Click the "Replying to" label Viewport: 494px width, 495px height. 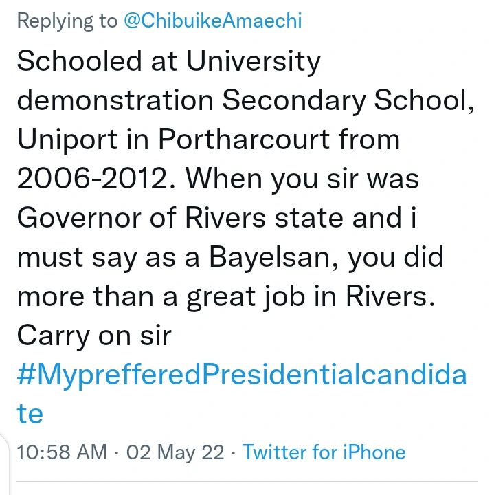[x=67, y=21]
